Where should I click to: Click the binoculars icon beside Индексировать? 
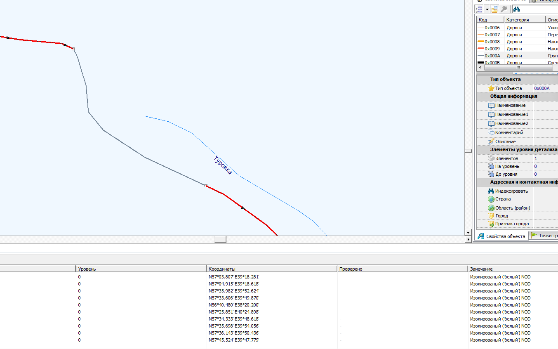point(491,191)
